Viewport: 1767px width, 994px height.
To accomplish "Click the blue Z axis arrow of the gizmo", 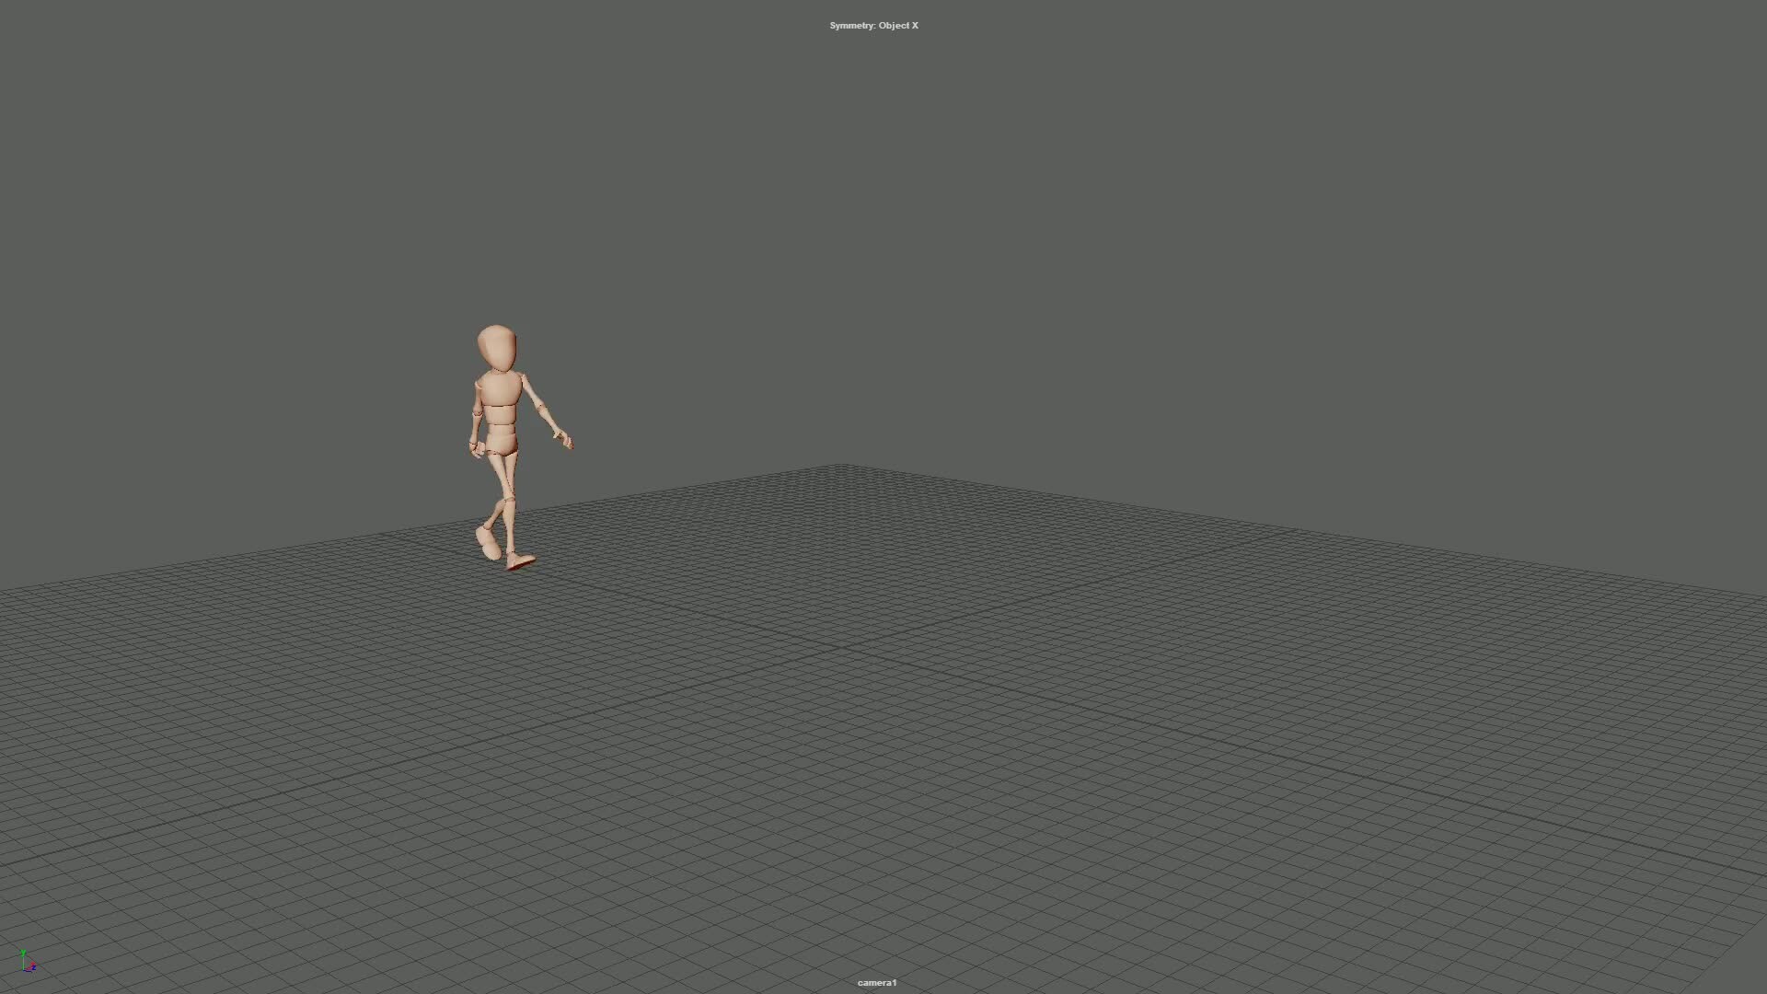I will [x=34, y=967].
